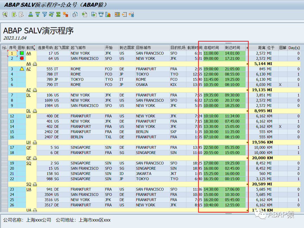Open the Graphic bar chart icon
Viewport: 304px width, 228px height.
point(108,14)
